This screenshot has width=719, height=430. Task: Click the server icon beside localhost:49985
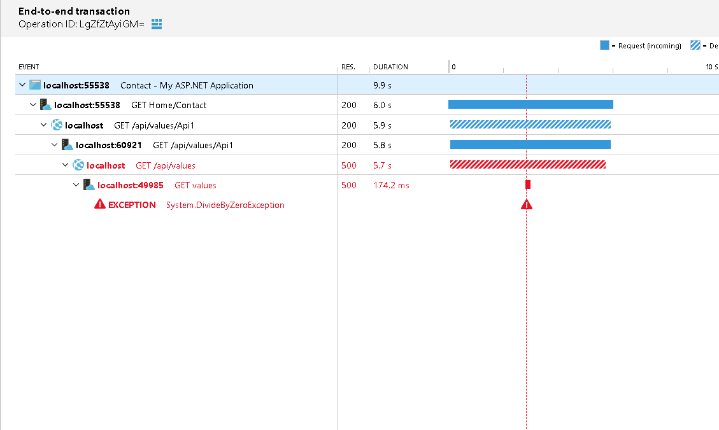tap(88, 184)
